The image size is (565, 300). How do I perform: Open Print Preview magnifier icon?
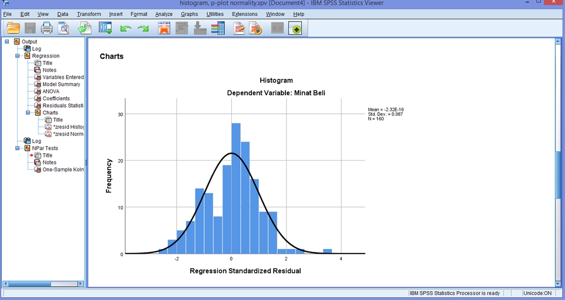click(64, 28)
